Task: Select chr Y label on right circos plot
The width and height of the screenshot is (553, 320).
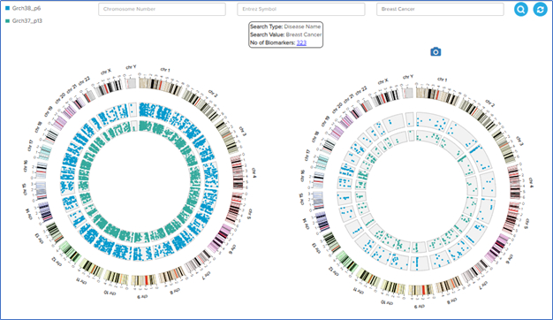Action: click(x=408, y=77)
